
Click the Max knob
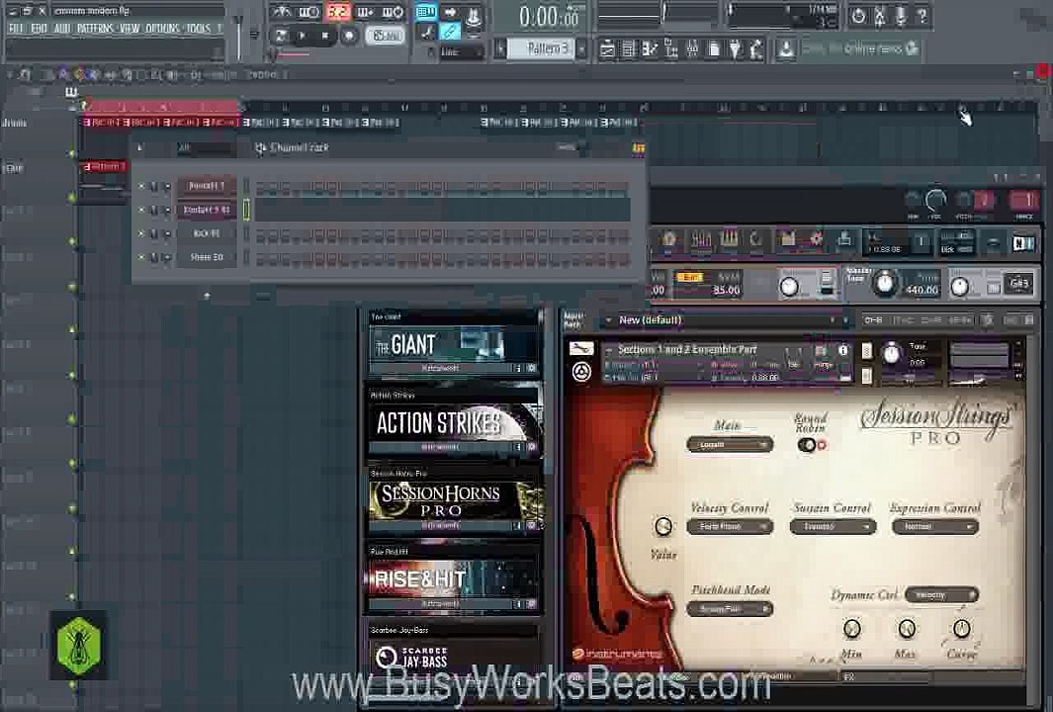pyautogui.click(x=906, y=629)
